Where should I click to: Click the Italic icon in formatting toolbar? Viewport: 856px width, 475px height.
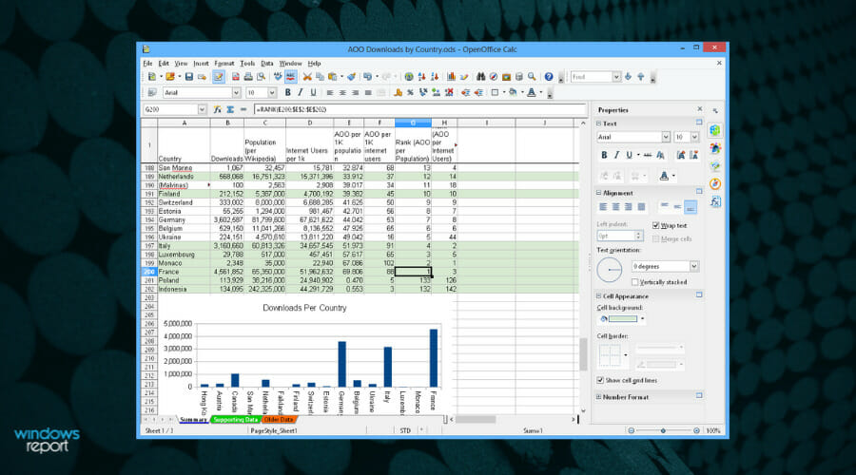pos(301,93)
